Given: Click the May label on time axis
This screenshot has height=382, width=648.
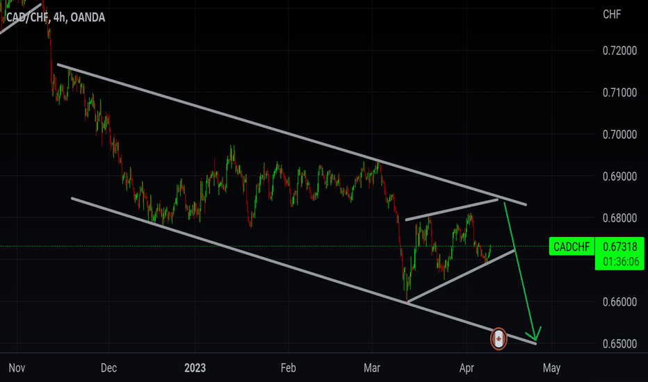Looking at the screenshot, I should [551, 367].
